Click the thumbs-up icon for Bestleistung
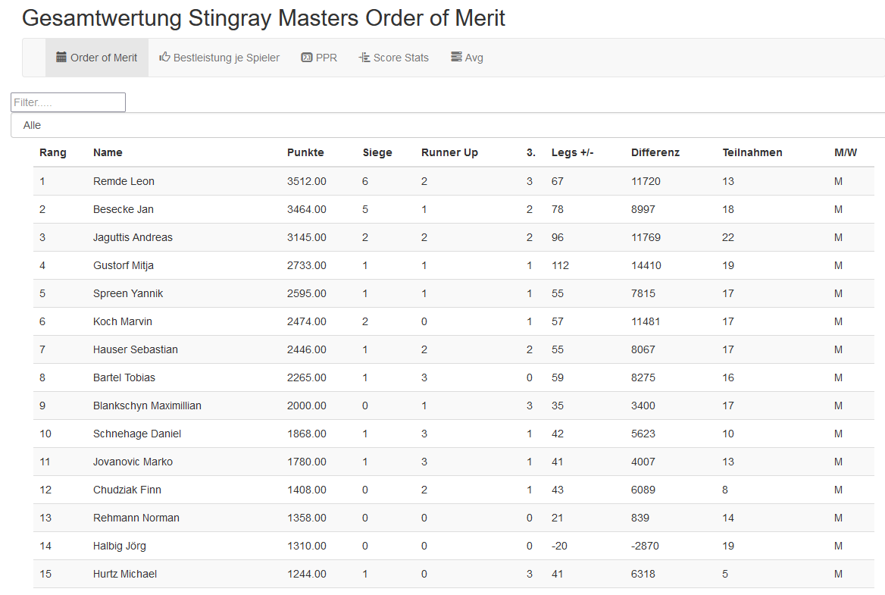Image resolution: width=885 pixels, height=595 pixels. (164, 58)
